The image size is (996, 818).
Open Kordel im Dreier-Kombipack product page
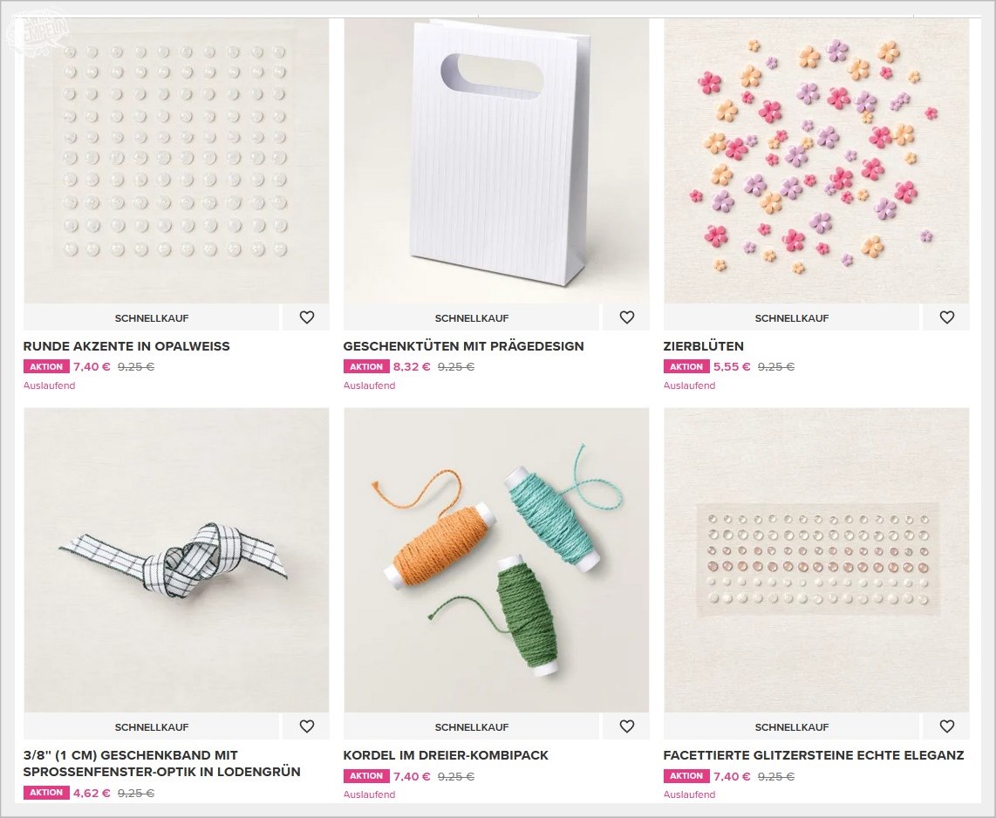click(x=446, y=756)
